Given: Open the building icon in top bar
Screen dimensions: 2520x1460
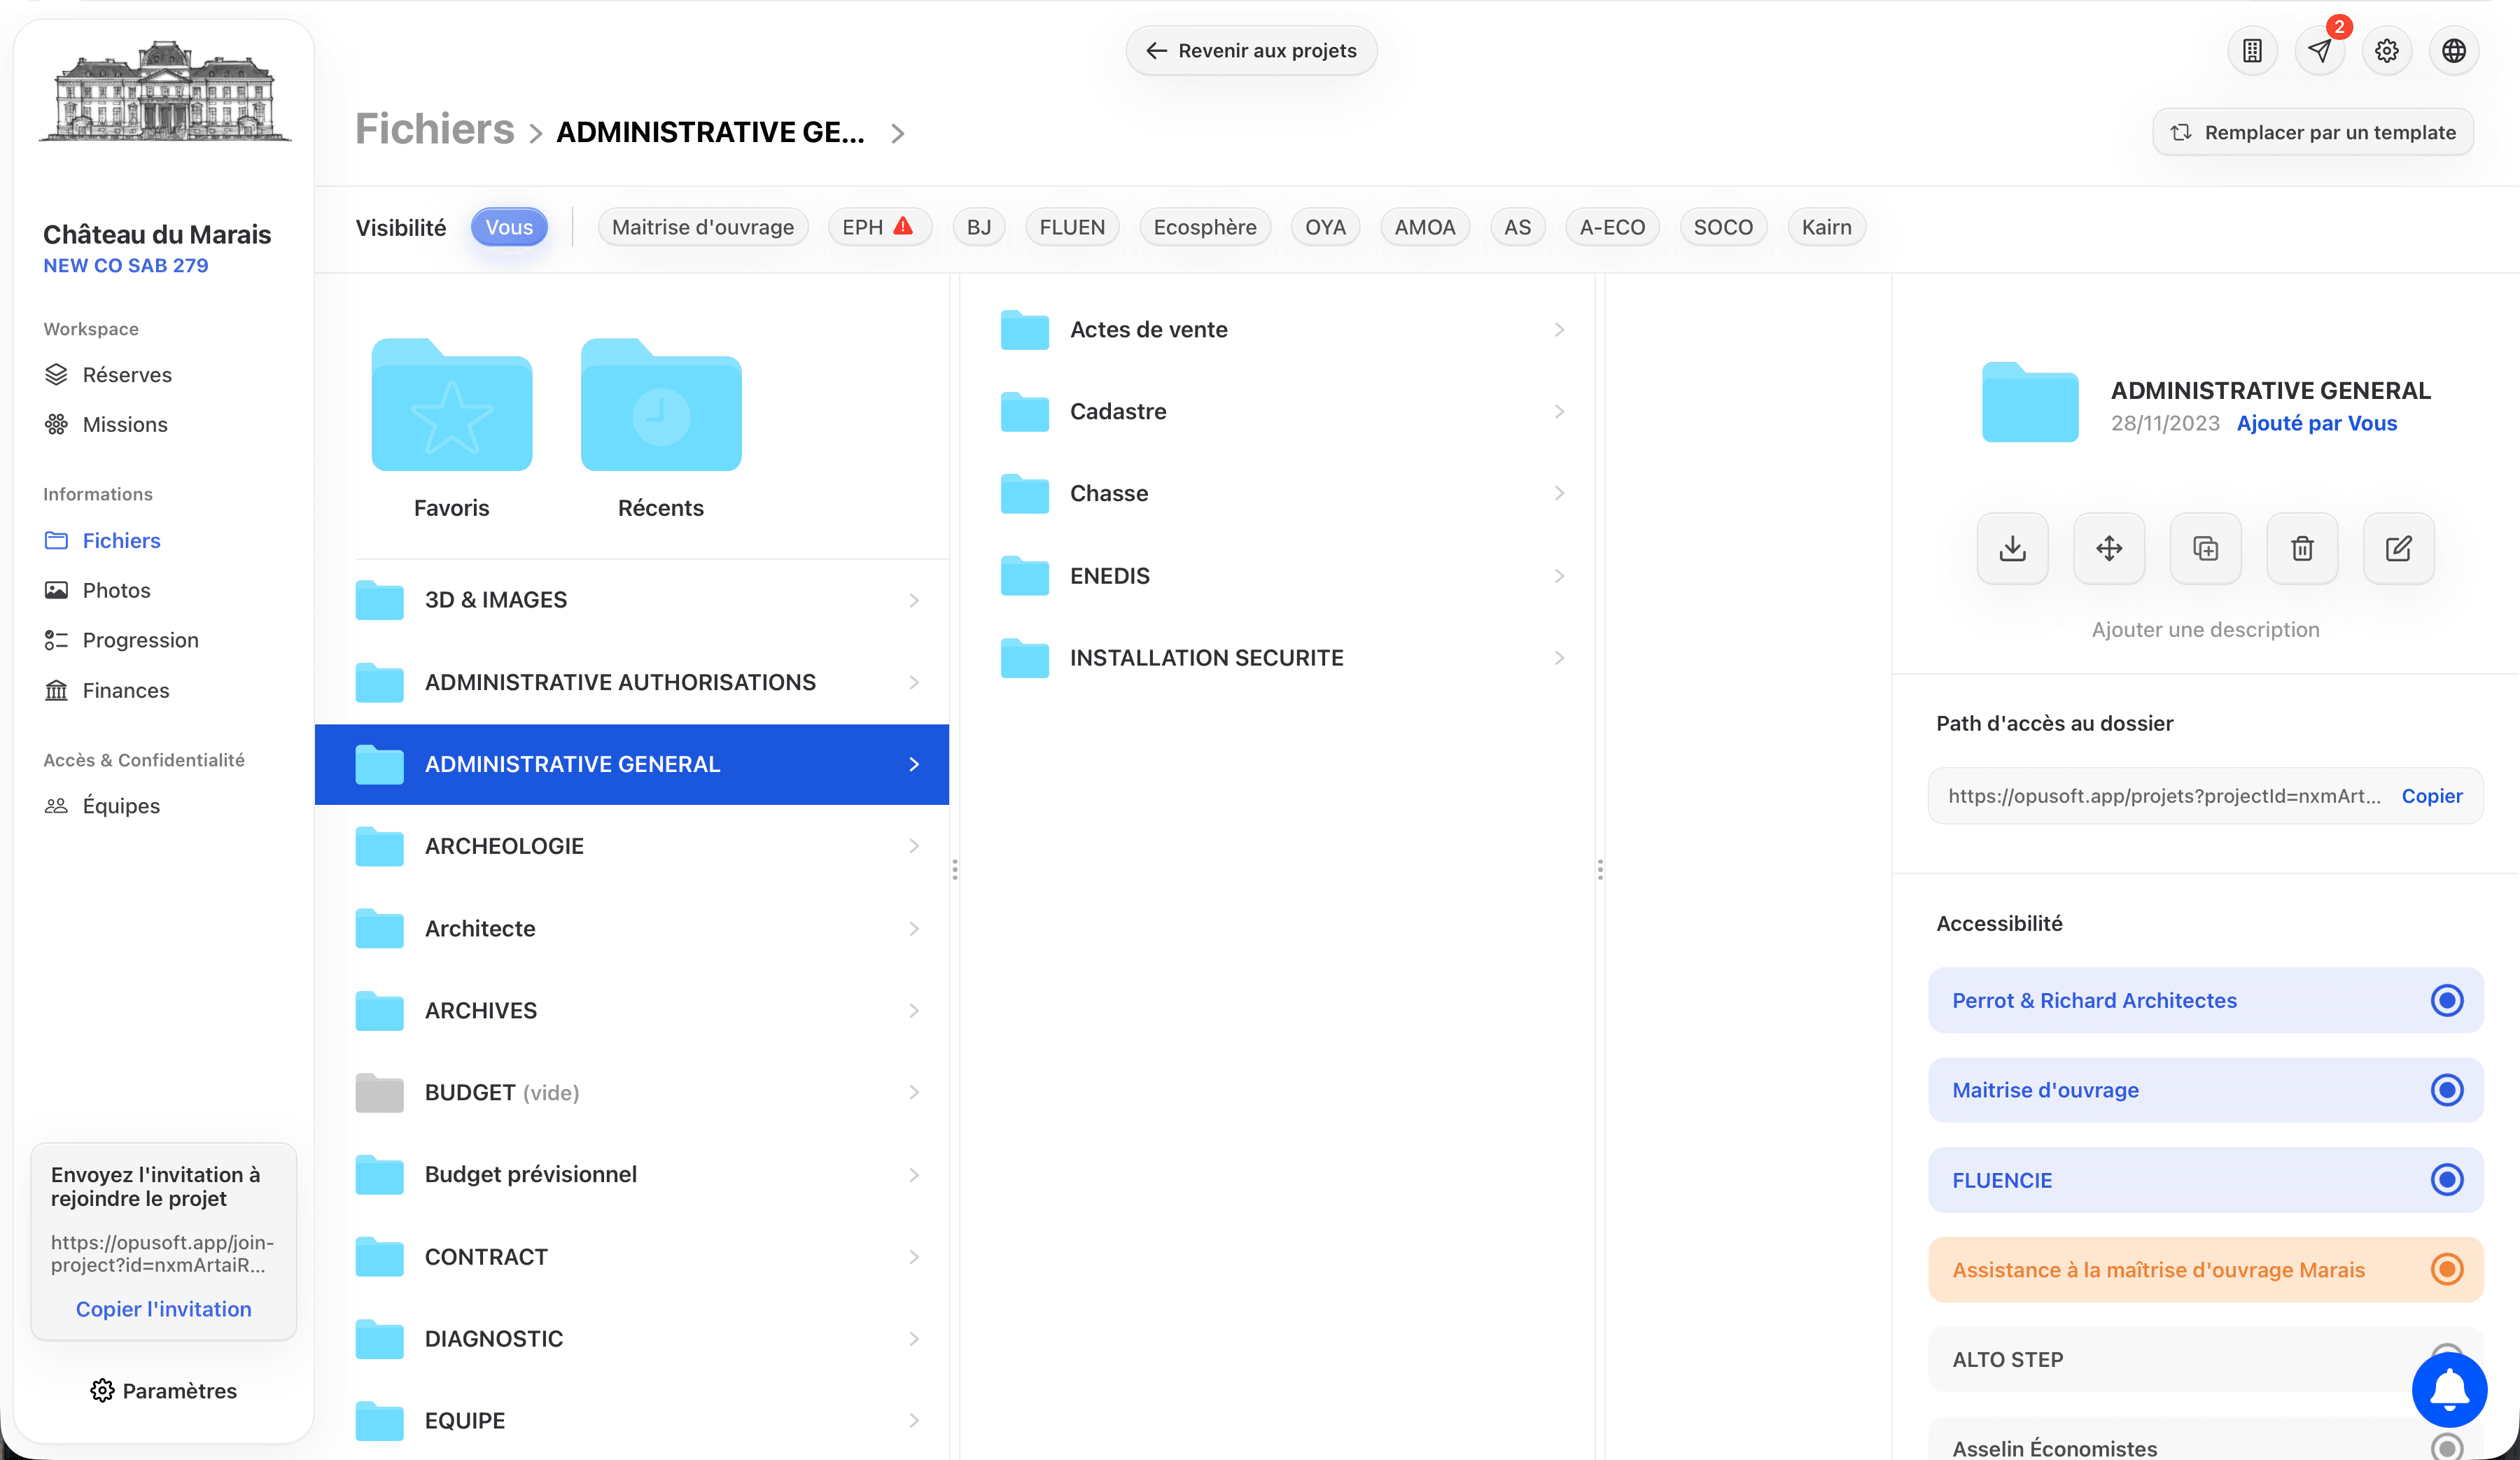Looking at the screenshot, I should pyautogui.click(x=2252, y=51).
